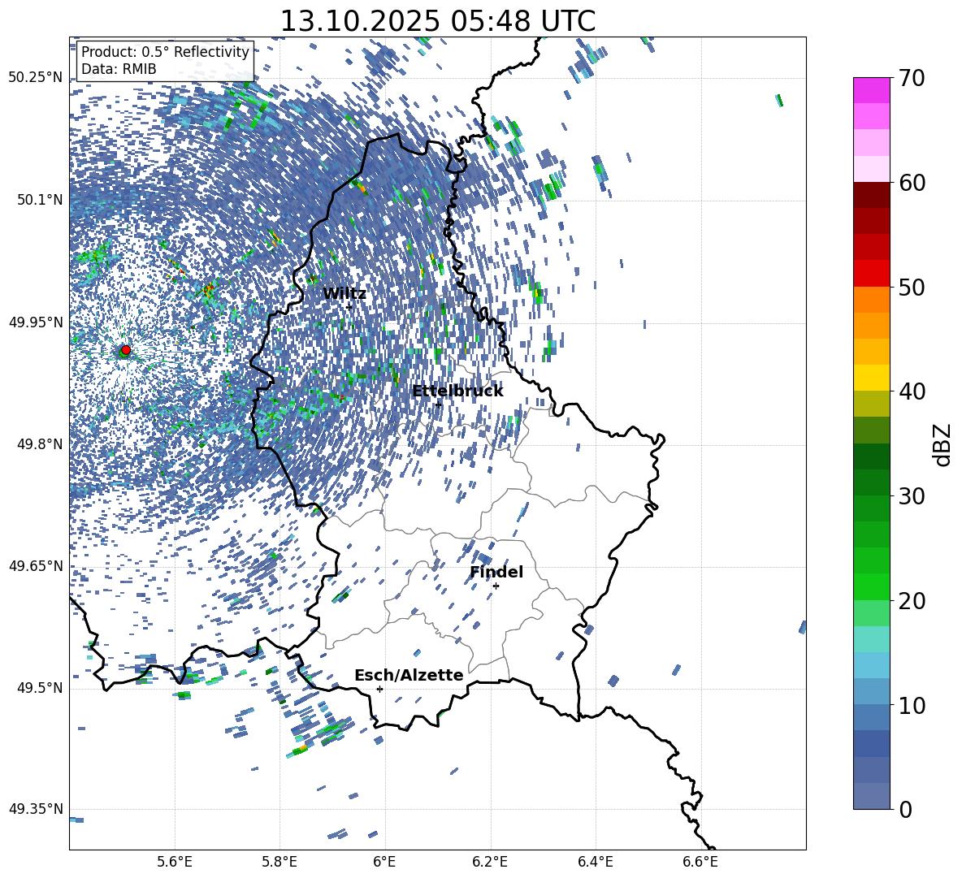Click the 49.8°N latitude label
Viewport: 962px width, 878px height.
click(x=40, y=444)
